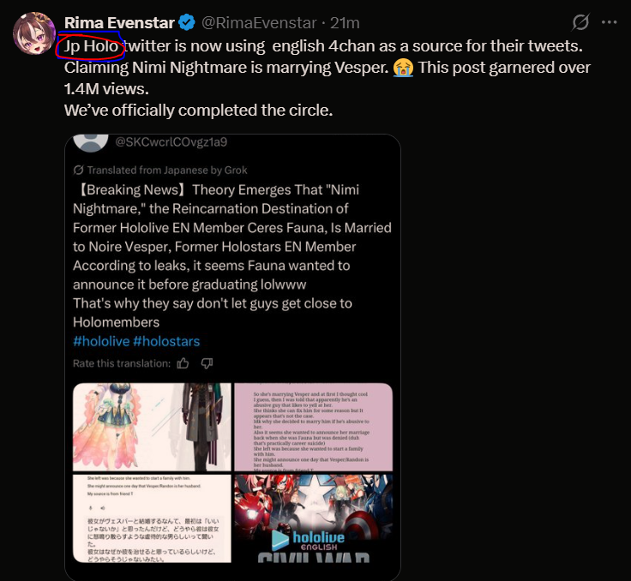Image resolution: width=631 pixels, height=581 pixels.
Task: Open the three-dot more options menu
Action: (x=609, y=22)
